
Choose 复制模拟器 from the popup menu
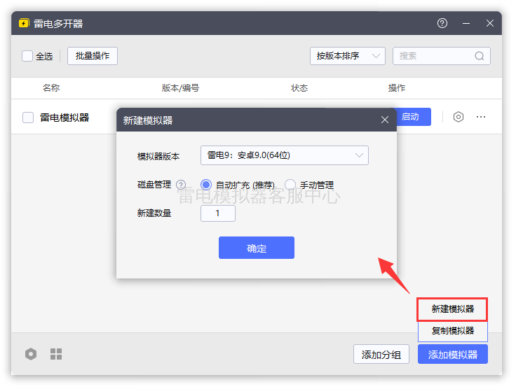coord(452,331)
